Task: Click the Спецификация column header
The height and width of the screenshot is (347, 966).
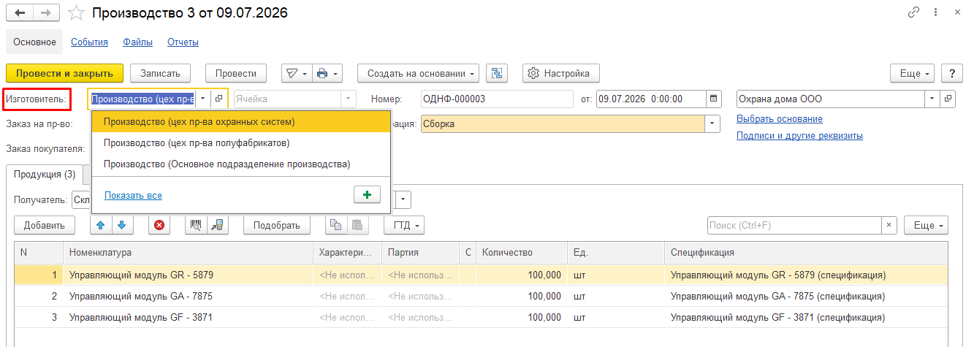Action: point(807,253)
